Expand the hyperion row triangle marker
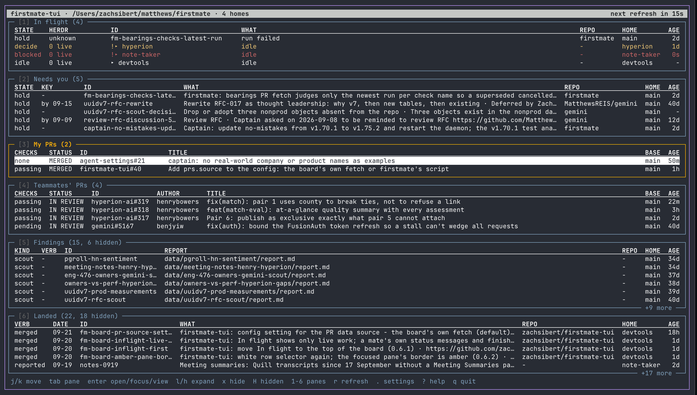 (x=116, y=47)
